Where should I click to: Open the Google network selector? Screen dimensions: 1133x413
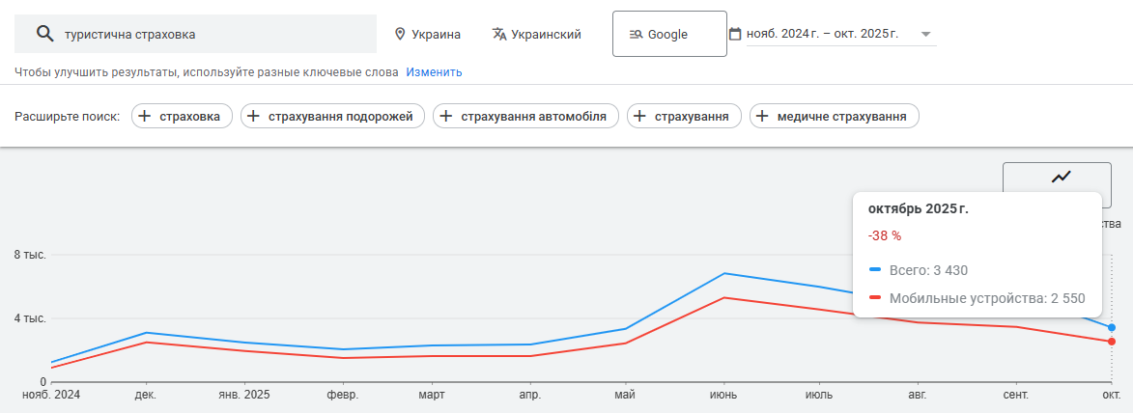[x=668, y=35]
